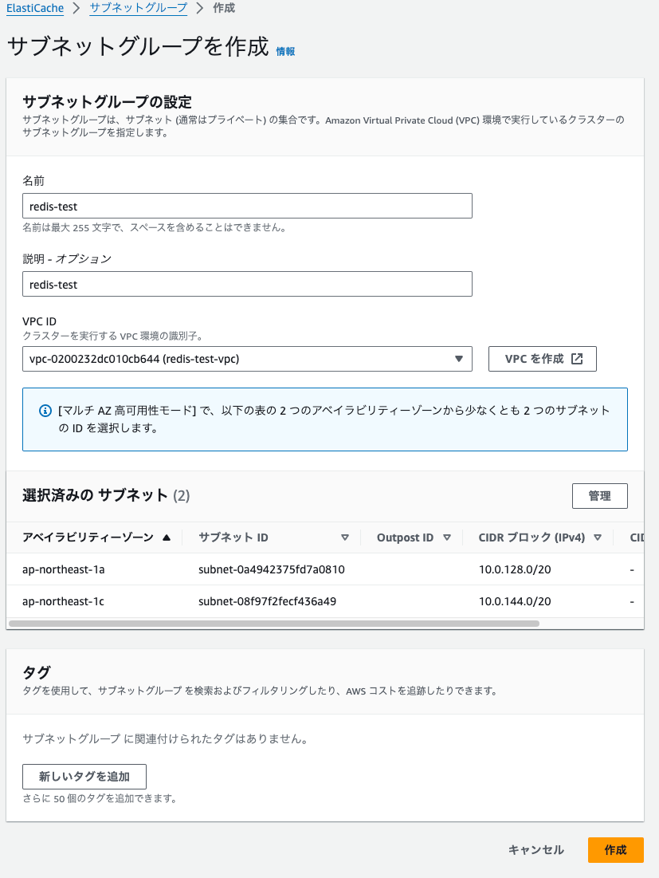This screenshot has height=878, width=659.
Task: Click the breadcrumb chevron after サブネットグループ
Action: point(200,9)
